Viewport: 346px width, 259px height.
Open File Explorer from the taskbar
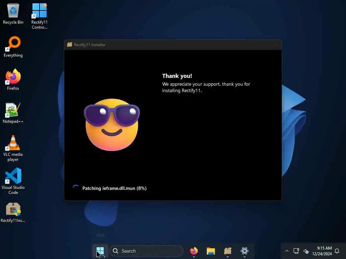(x=211, y=251)
